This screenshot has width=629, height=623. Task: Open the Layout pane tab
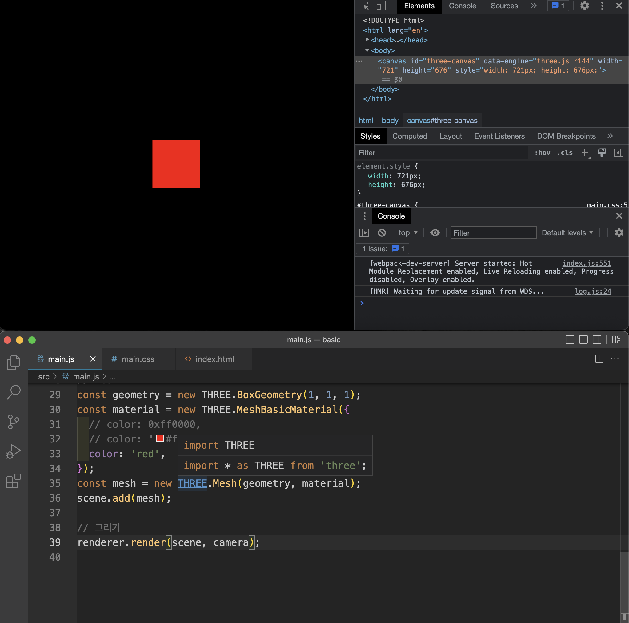(x=451, y=136)
